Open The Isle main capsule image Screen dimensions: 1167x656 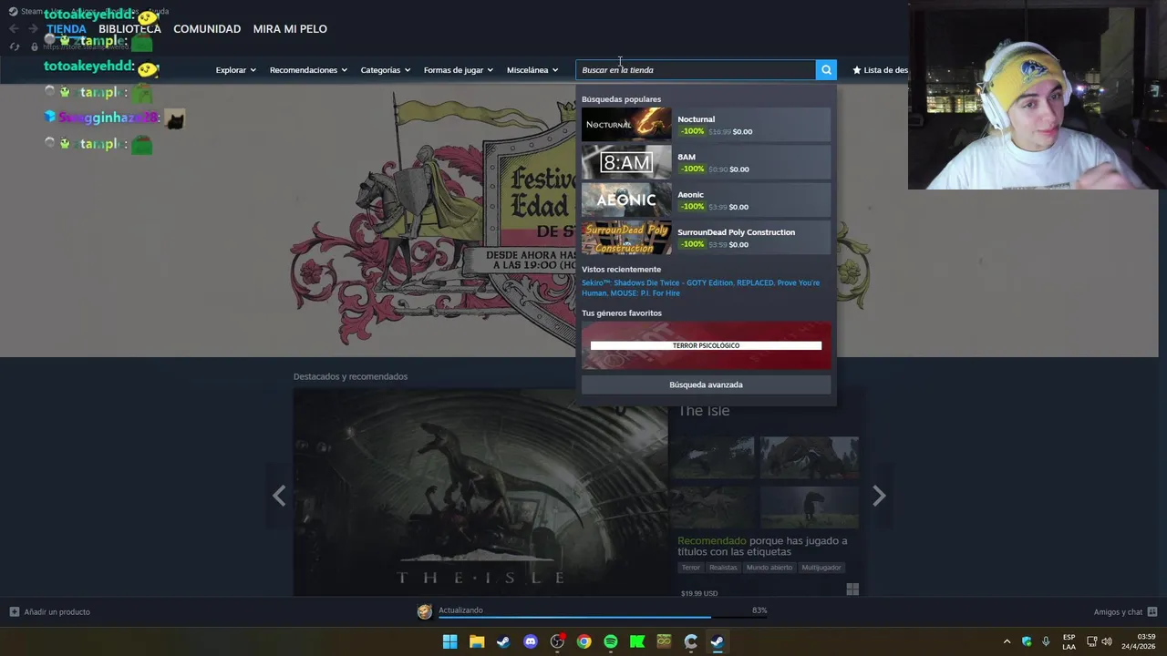pos(480,493)
